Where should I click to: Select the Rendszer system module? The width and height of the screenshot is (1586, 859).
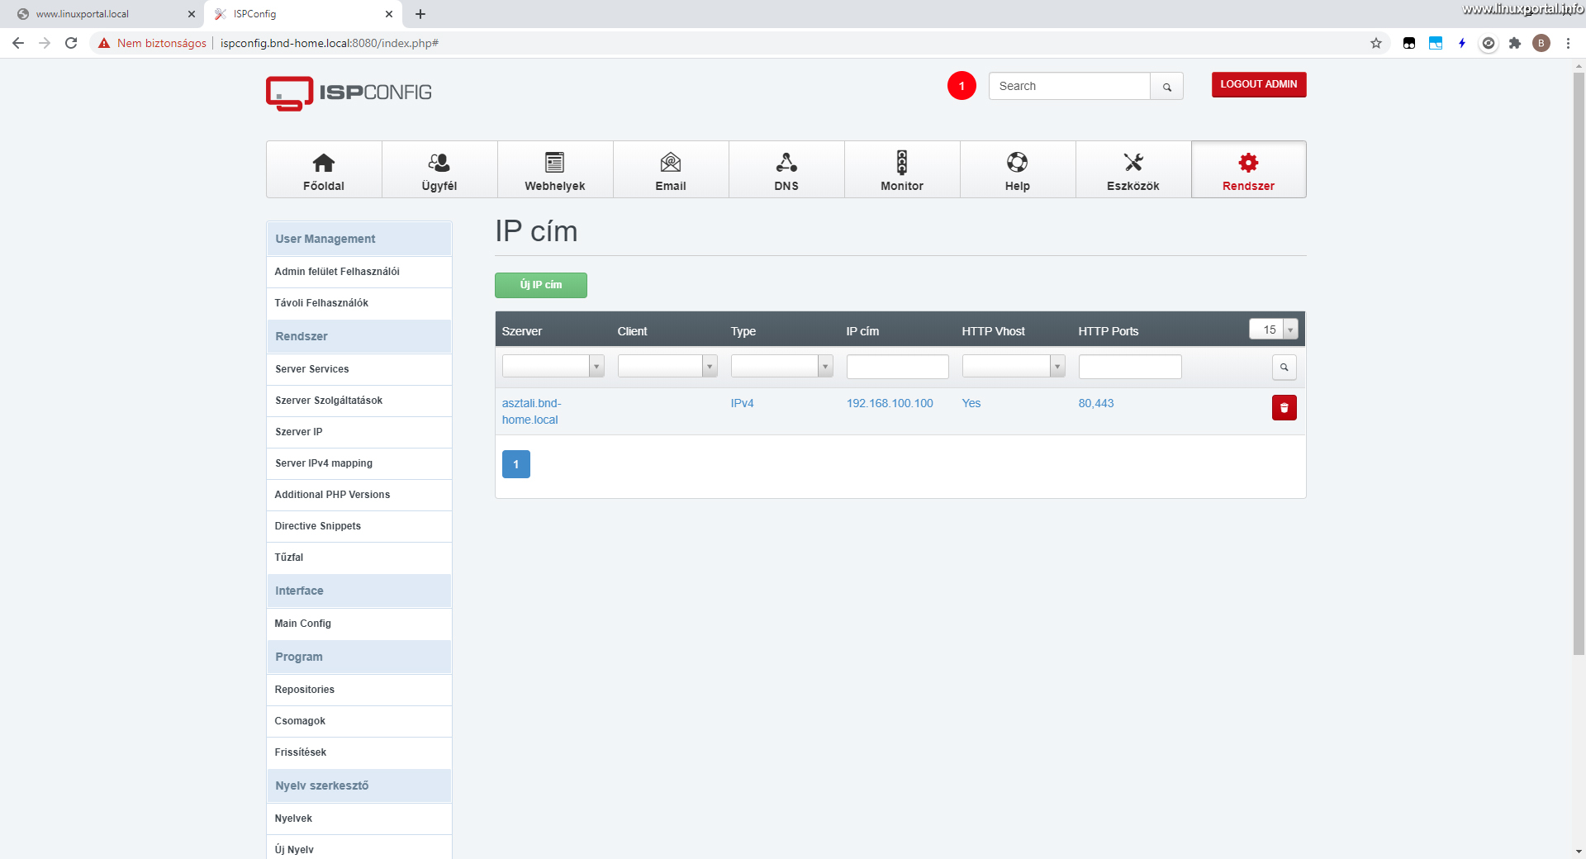pyautogui.click(x=1249, y=170)
